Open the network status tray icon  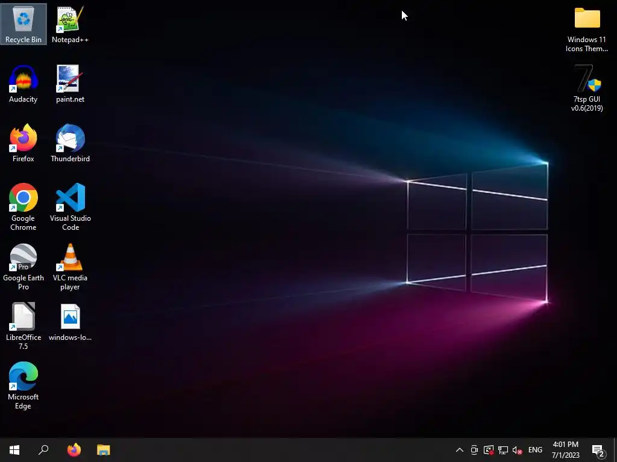point(503,450)
